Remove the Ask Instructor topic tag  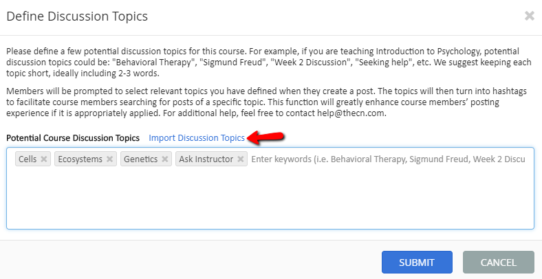pyautogui.click(x=241, y=159)
